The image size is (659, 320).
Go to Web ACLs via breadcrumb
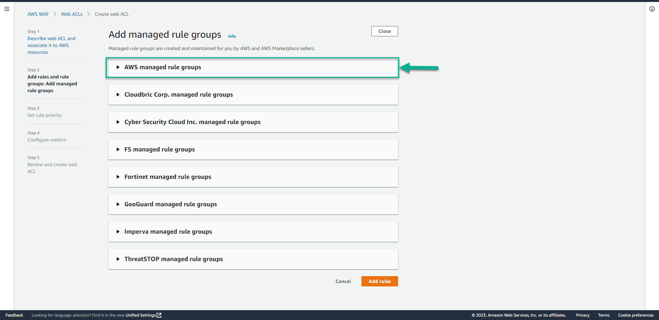pos(72,14)
